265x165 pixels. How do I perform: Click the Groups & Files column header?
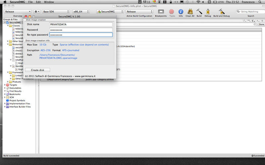[x=10, y=19]
